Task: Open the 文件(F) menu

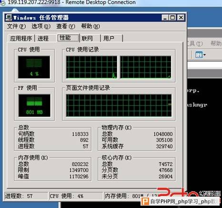Action: 16,26
